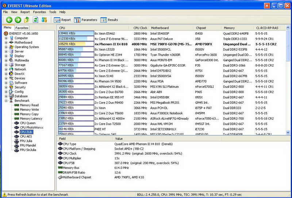Sort results by CPU Clock column header
292x198 pixels.
[139, 28]
